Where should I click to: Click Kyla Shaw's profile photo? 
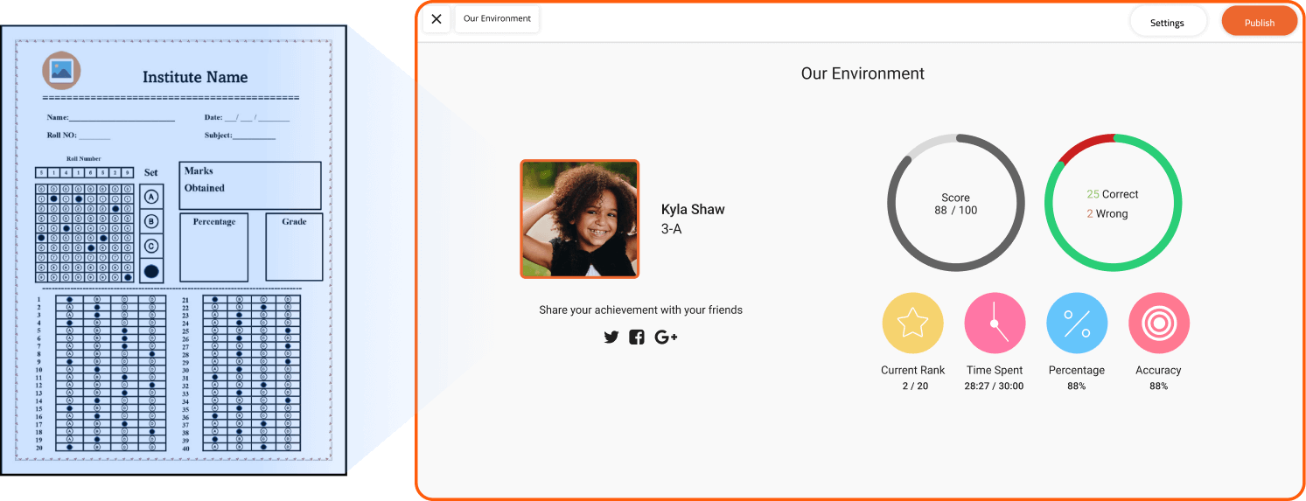click(580, 219)
